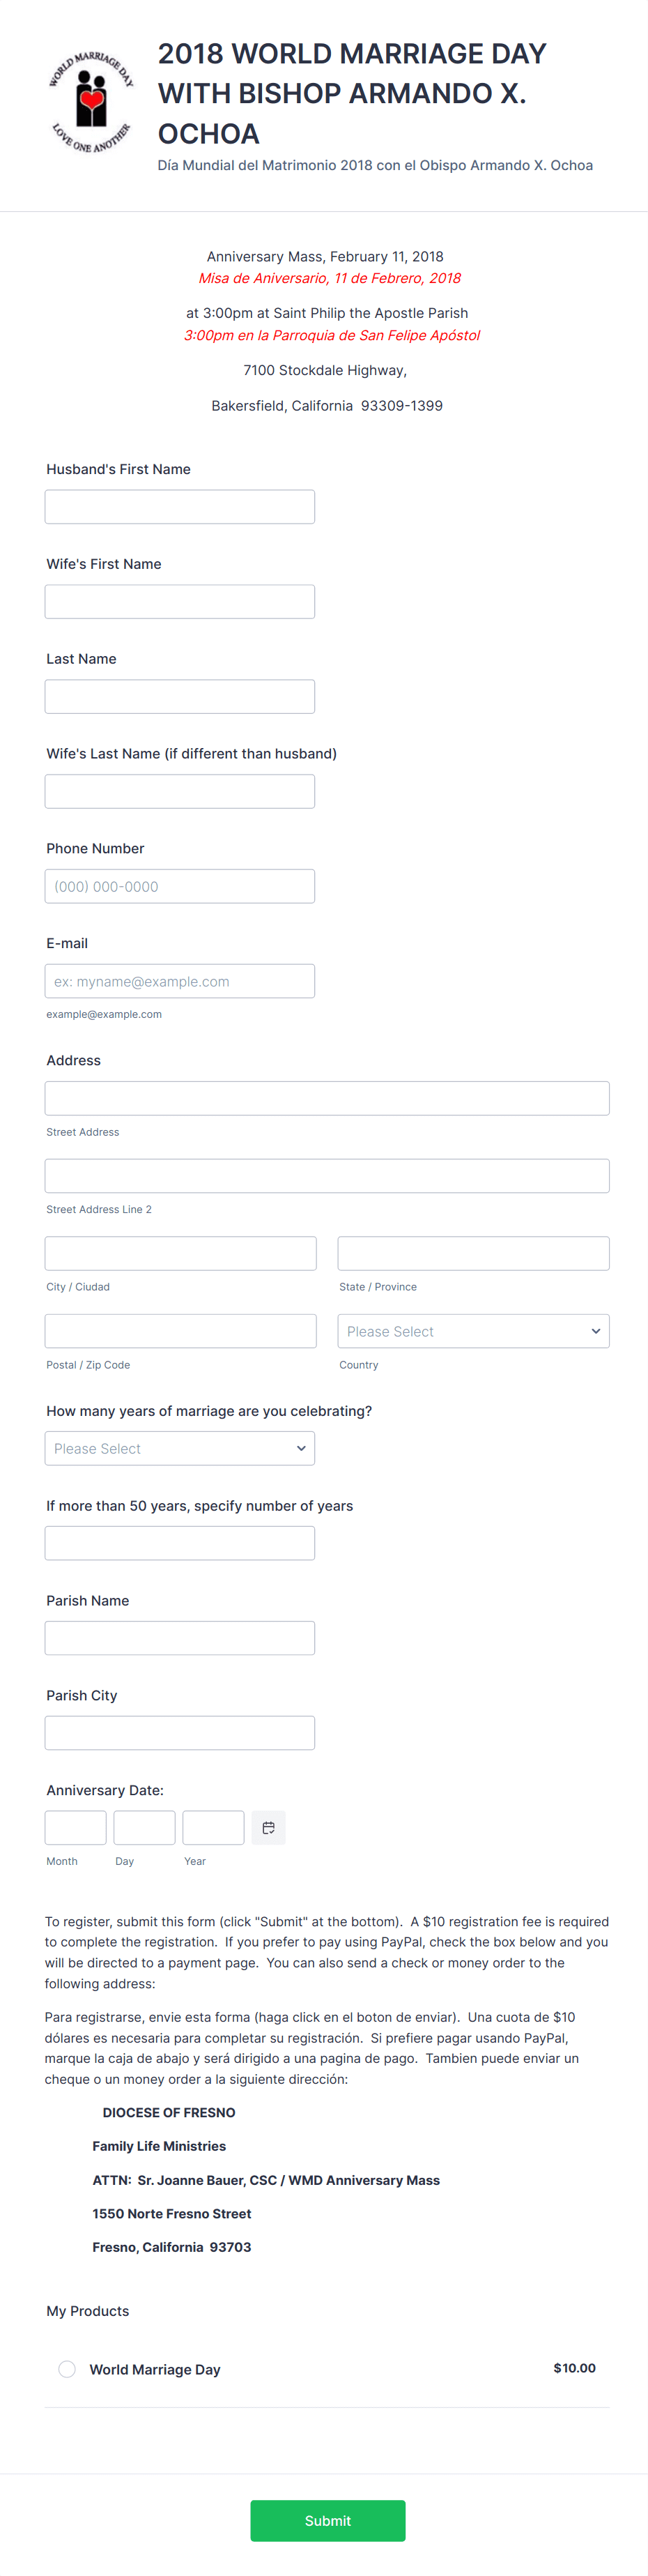Image resolution: width=648 pixels, height=2576 pixels.
Task: Submit the registration form
Action: (x=327, y=2520)
